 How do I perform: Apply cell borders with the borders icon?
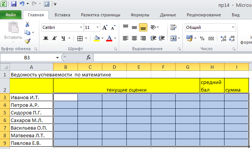80,38
